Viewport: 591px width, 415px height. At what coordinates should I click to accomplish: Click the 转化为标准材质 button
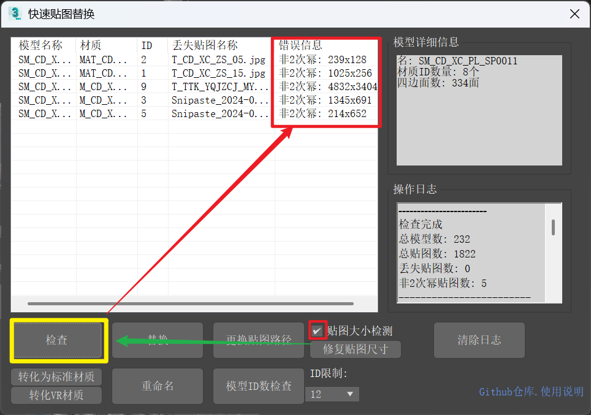point(56,376)
